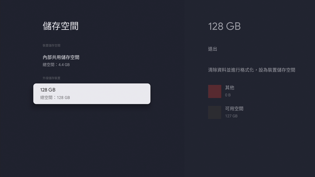
Task: Open the 可用空間 free space label
Action: click(x=234, y=108)
